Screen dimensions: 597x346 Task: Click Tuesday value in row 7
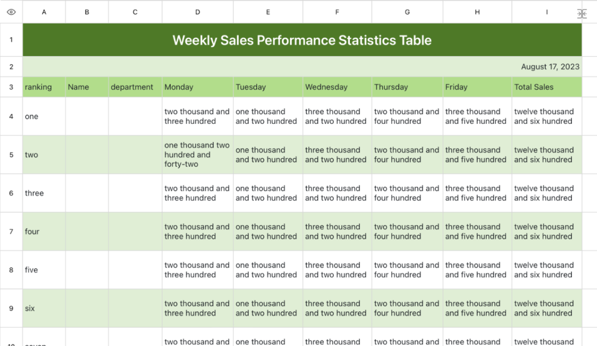tap(268, 232)
